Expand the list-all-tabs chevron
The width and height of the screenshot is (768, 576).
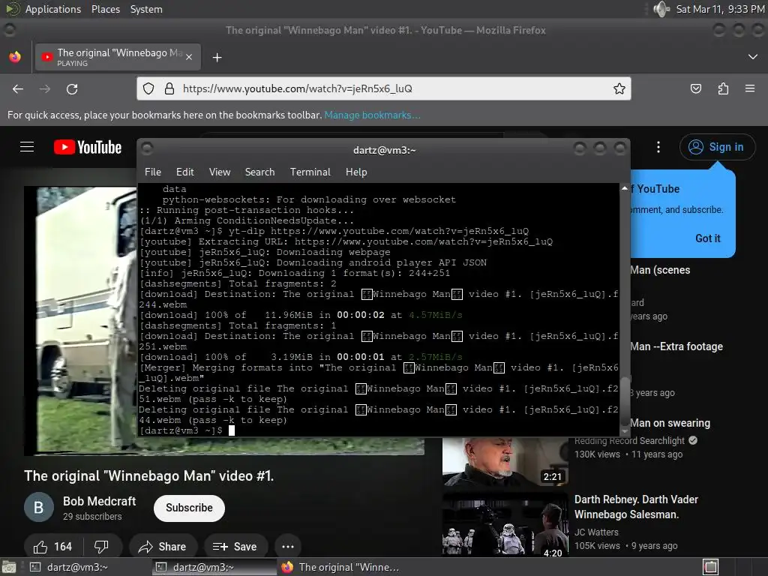753,57
